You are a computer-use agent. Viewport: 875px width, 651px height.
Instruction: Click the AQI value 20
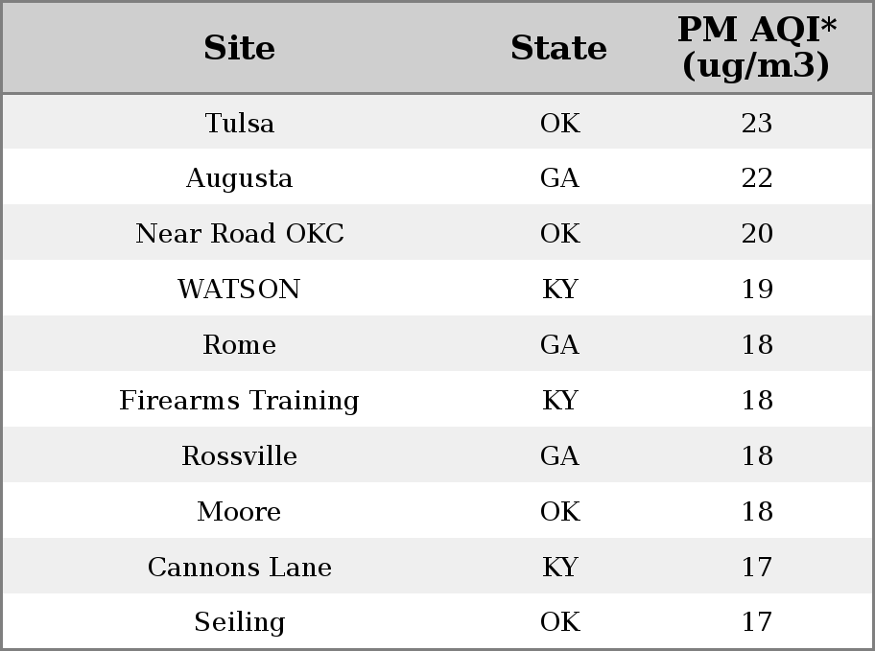(757, 233)
